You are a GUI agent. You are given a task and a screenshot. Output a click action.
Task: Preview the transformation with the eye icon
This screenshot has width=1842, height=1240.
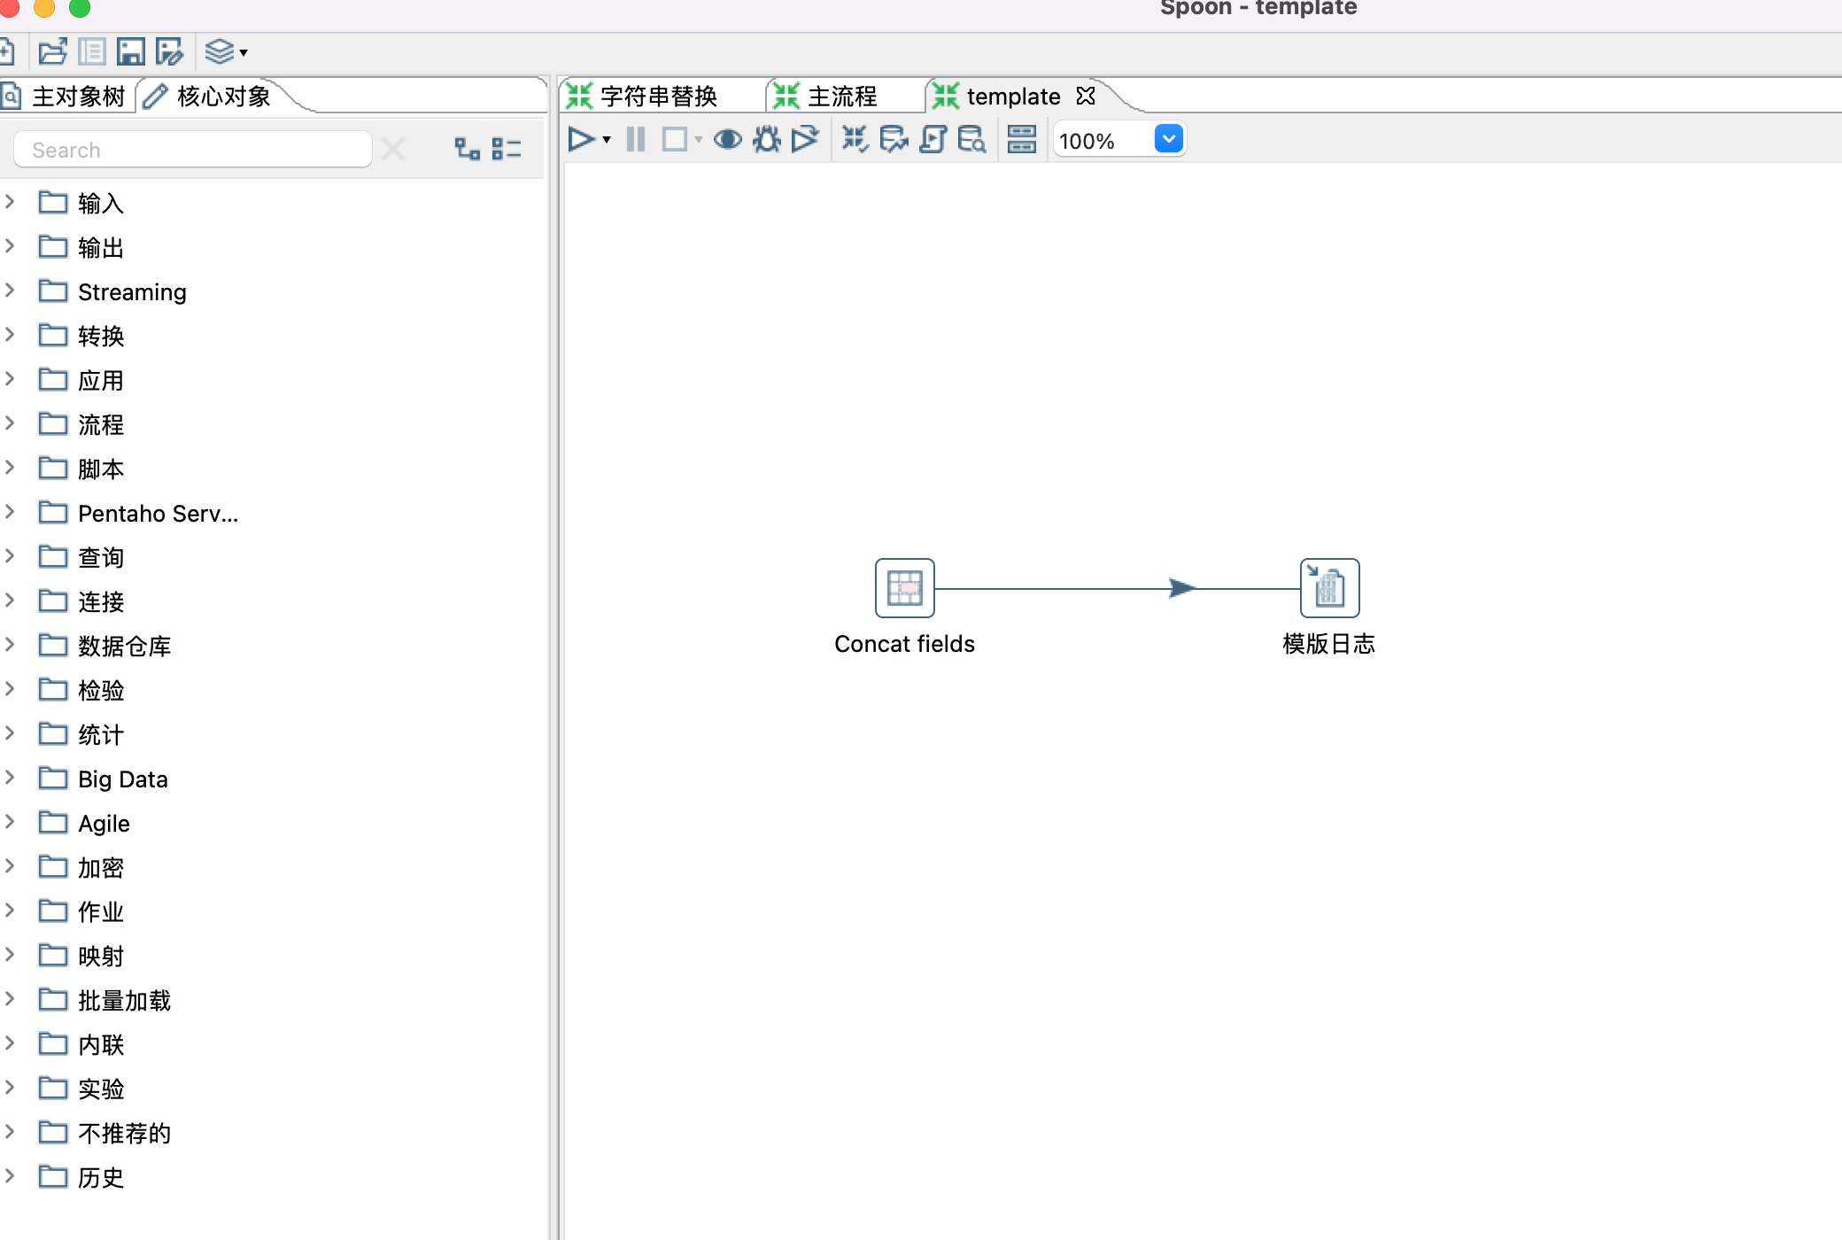[x=727, y=140]
